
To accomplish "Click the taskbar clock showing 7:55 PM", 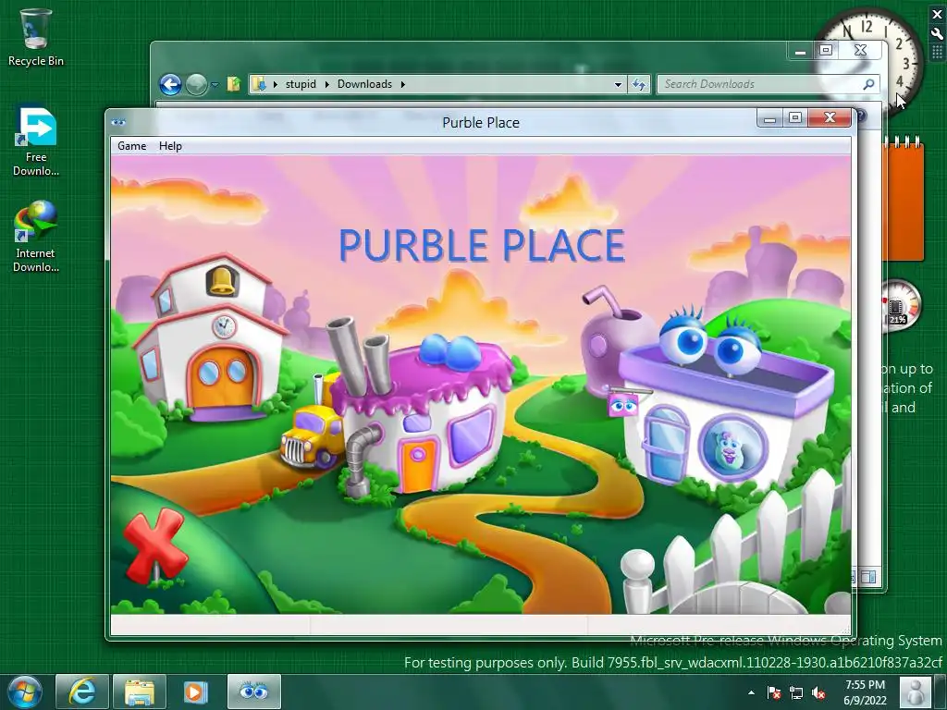I will pos(865,692).
